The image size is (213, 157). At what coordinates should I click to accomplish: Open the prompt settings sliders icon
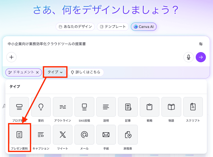pos(201,44)
